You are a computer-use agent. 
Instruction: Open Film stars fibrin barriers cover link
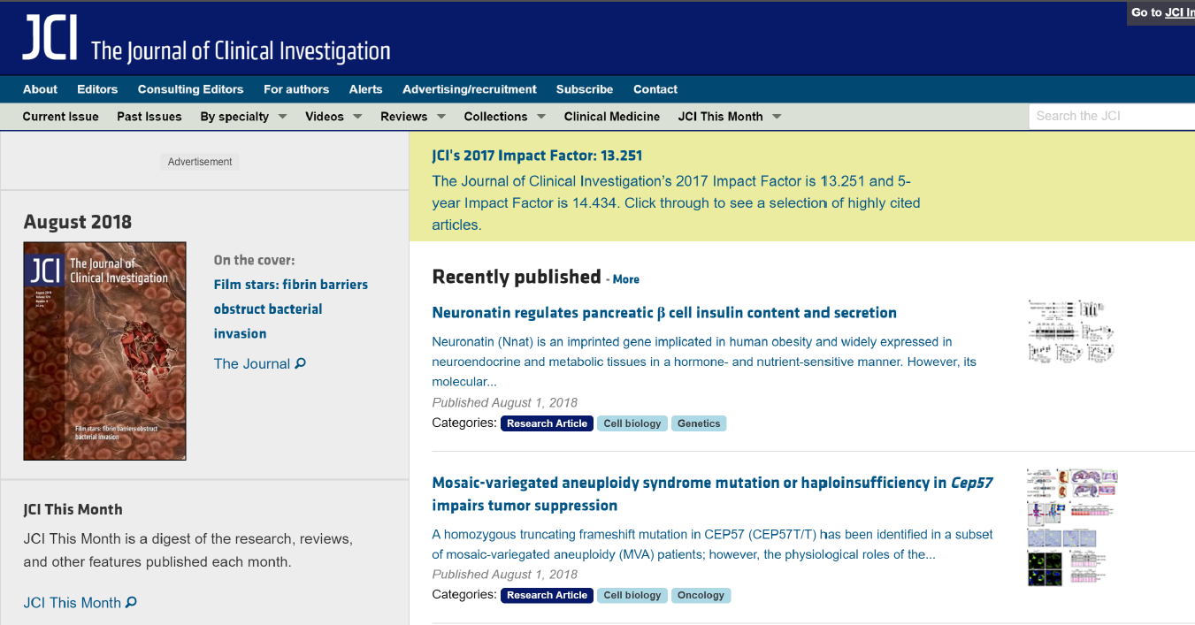coord(291,309)
